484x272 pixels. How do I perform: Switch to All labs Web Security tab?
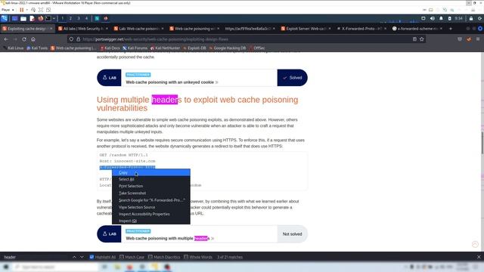click(x=82, y=29)
